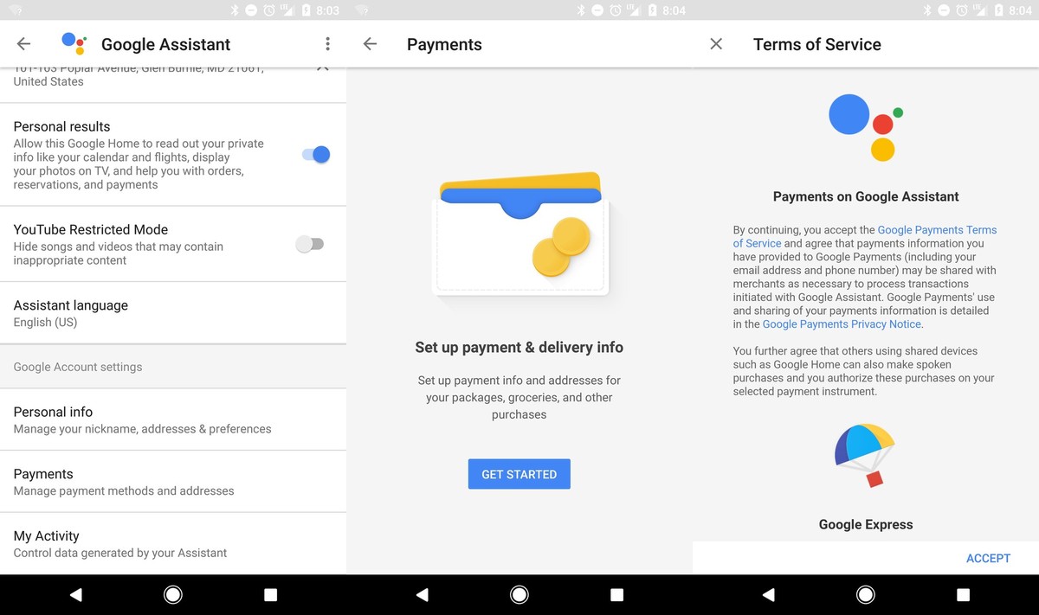Toggle off Personal results switch
This screenshot has width=1039, height=615.
[x=316, y=155]
